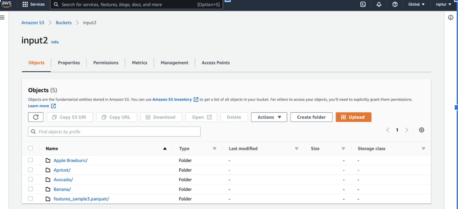Click the Apple Braeburn folder icon
Screen dimensions: 458x209
coord(48,160)
